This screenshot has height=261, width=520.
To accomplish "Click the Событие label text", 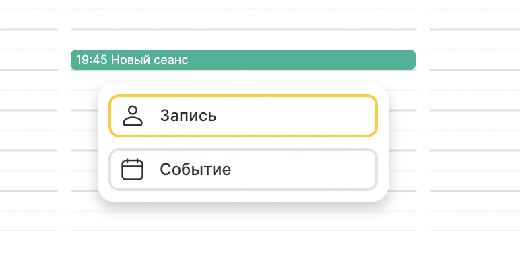I will [195, 170].
